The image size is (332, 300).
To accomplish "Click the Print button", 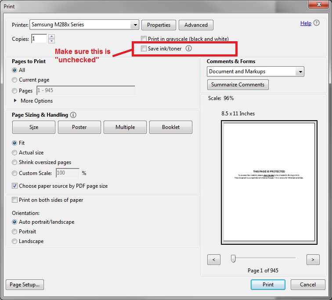I will (x=268, y=285).
